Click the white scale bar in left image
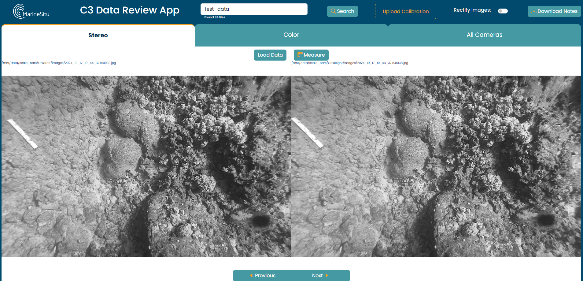The image size is (583, 283). click(x=22, y=134)
